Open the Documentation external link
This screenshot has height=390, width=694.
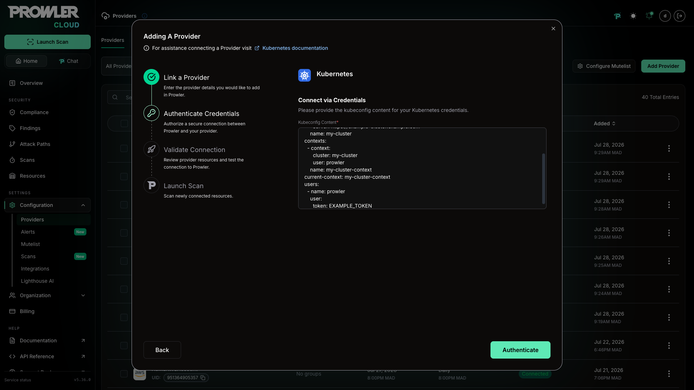(47, 341)
